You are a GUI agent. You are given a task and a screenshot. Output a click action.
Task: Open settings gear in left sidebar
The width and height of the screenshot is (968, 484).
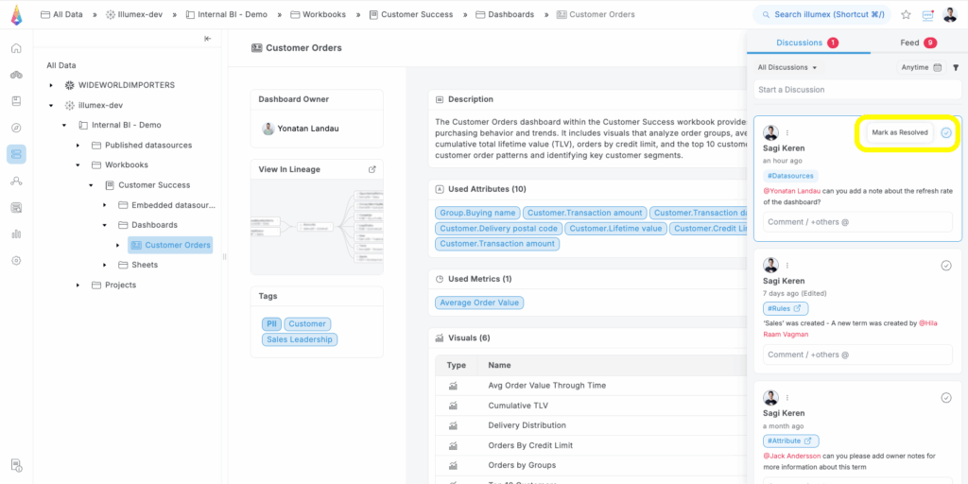(x=16, y=260)
